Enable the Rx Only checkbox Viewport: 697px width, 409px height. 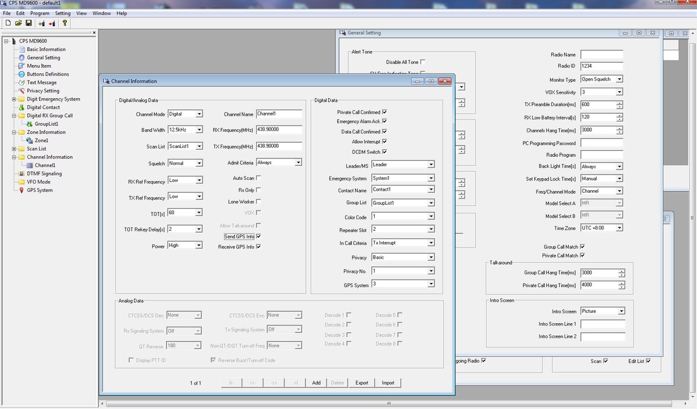pyautogui.click(x=258, y=190)
